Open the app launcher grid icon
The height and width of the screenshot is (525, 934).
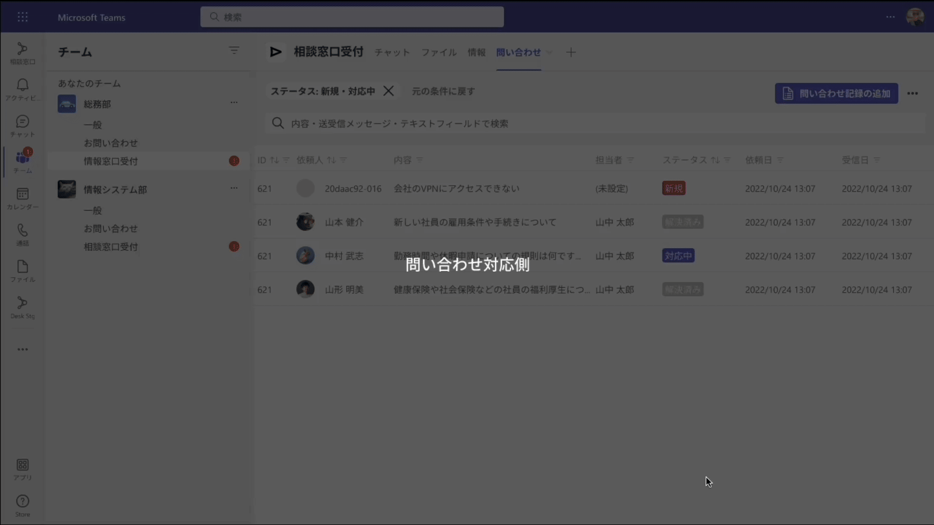point(22,17)
